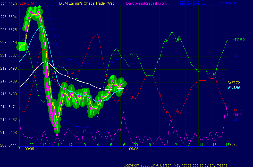The image size is (253, 167).
Task: Click the LB lower band label
Action: pyautogui.click(x=235, y=119)
